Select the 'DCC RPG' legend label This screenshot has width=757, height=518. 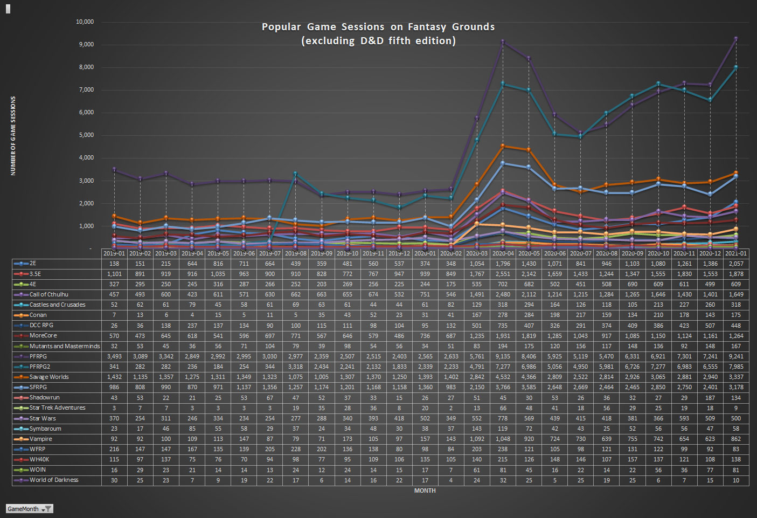(x=41, y=325)
